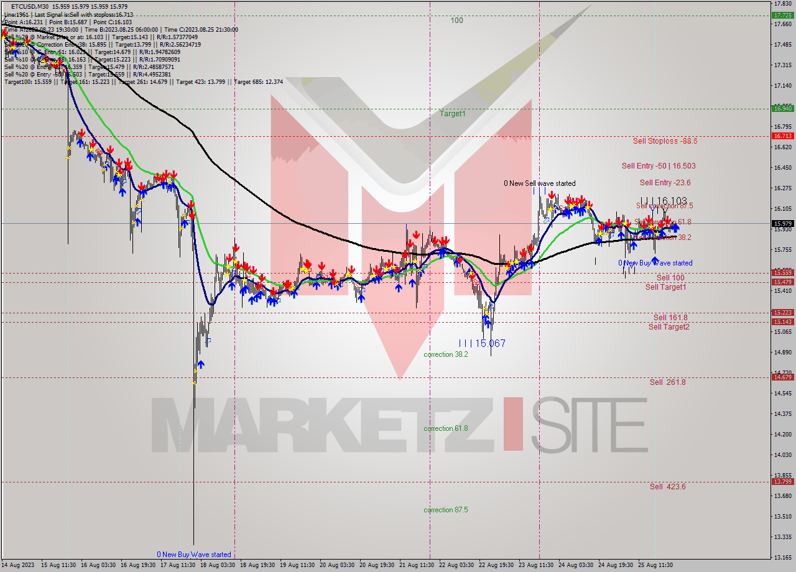Select the red 16.713 stoploss price tag
The image size is (796, 572).
pyautogui.click(x=782, y=136)
